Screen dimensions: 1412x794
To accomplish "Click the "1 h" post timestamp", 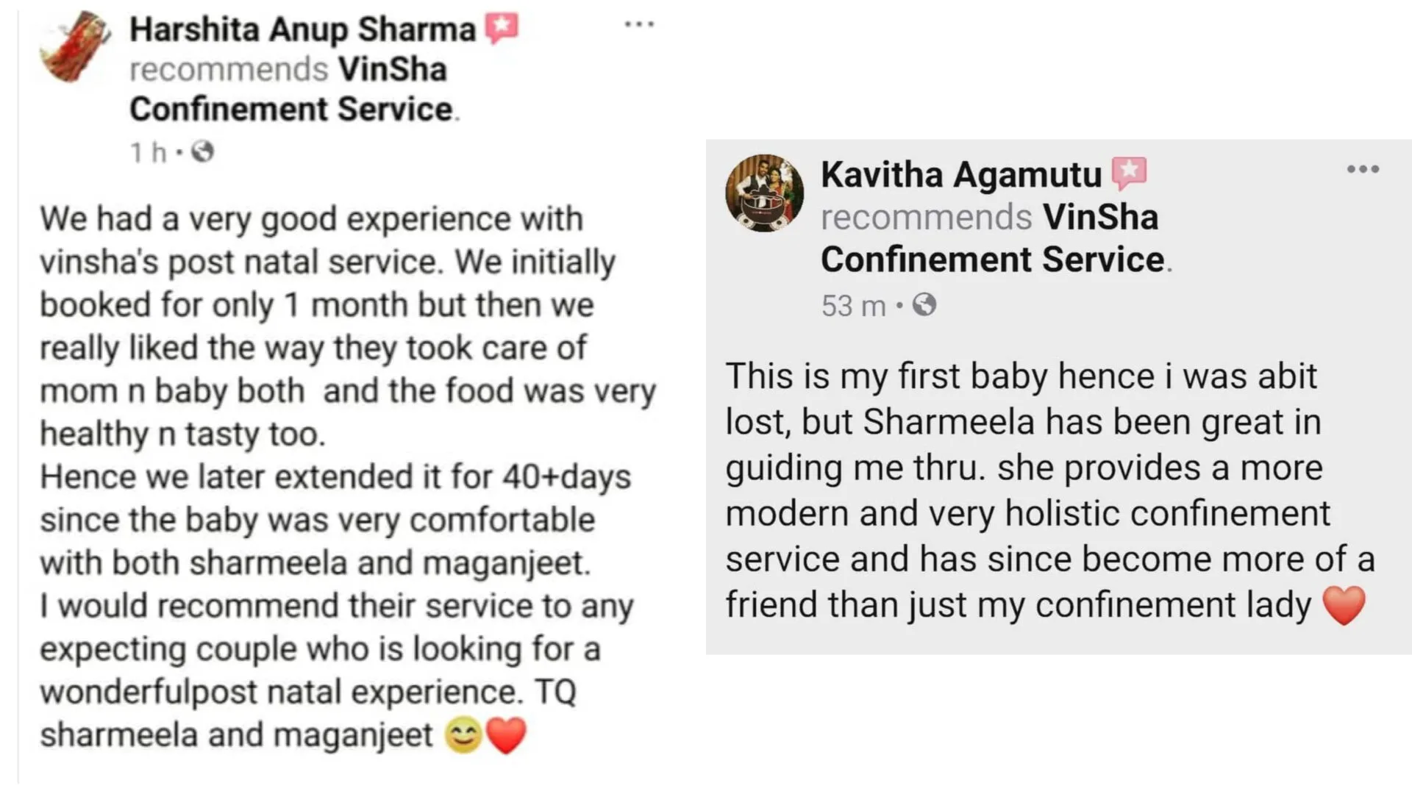I will pyautogui.click(x=148, y=153).
